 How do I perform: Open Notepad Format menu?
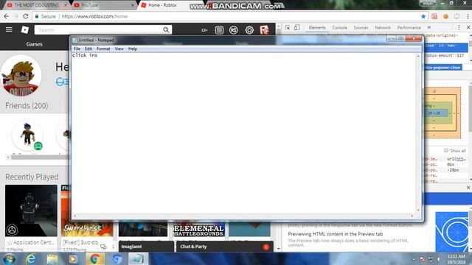103,49
